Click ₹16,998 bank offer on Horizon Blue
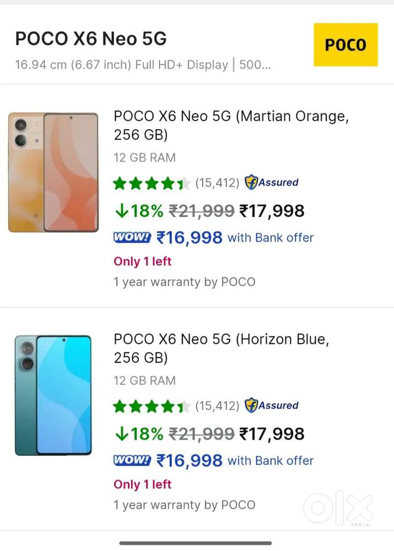Screen dimensions: 394x551 point(190,461)
